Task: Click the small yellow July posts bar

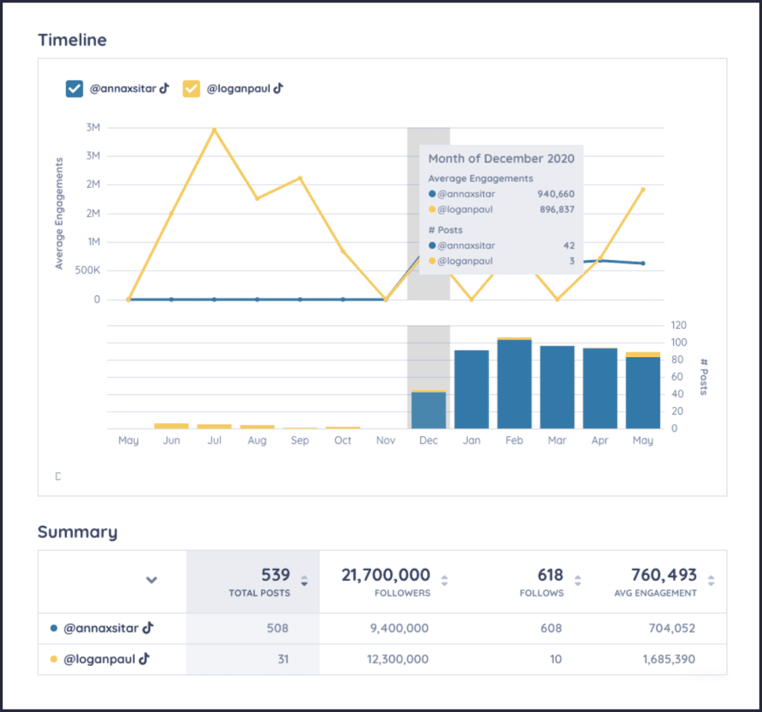Action: [x=215, y=426]
